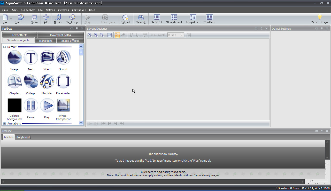Click the timeline horizontal scrollbar right arrow
This screenshot has width=331, height=191.
click(303, 181)
